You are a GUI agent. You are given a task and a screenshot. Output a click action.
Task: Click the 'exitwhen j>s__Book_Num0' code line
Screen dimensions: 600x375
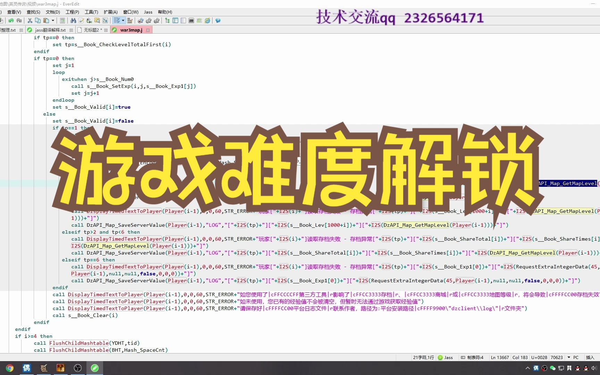98,79
